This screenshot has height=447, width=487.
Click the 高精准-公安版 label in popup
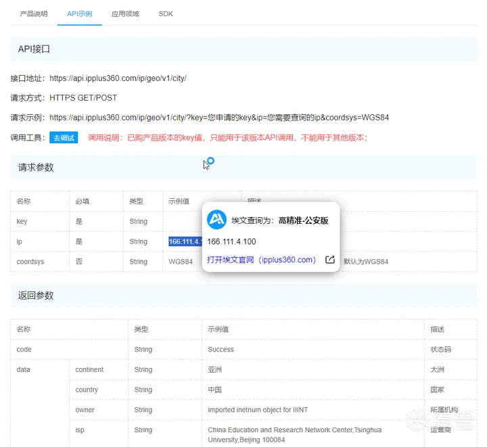pos(304,220)
